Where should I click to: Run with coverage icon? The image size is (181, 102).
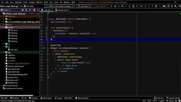click(119, 6)
